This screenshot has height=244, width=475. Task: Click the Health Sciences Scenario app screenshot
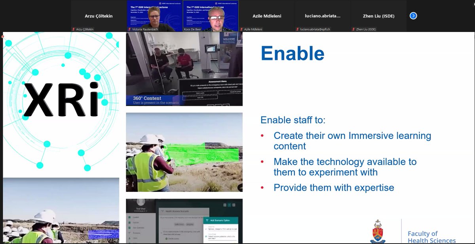click(184, 221)
